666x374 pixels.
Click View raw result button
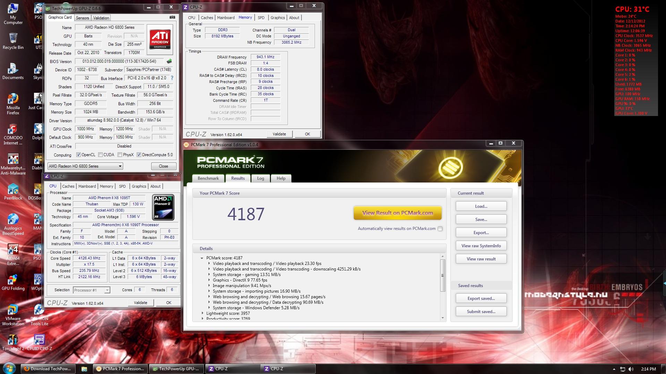481,259
